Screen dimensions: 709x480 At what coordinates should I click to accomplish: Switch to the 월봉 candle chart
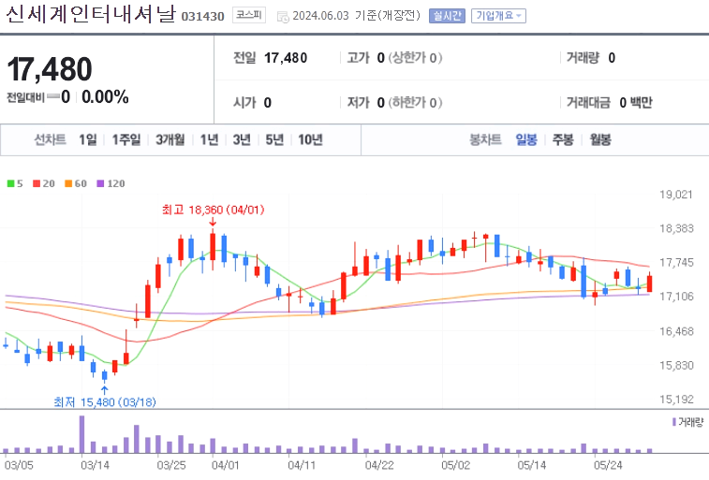(600, 140)
